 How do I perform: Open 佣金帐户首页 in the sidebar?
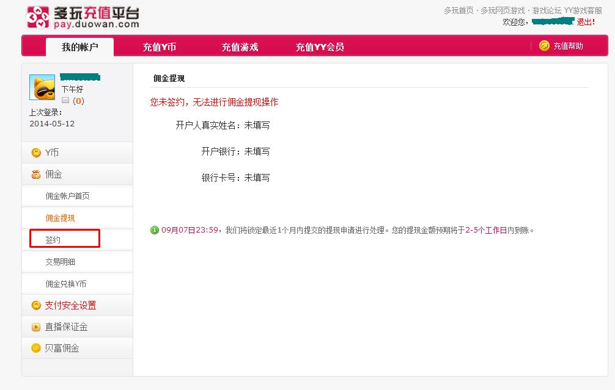tap(67, 196)
